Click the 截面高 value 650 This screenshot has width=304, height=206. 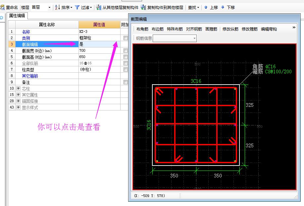pos(99,57)
